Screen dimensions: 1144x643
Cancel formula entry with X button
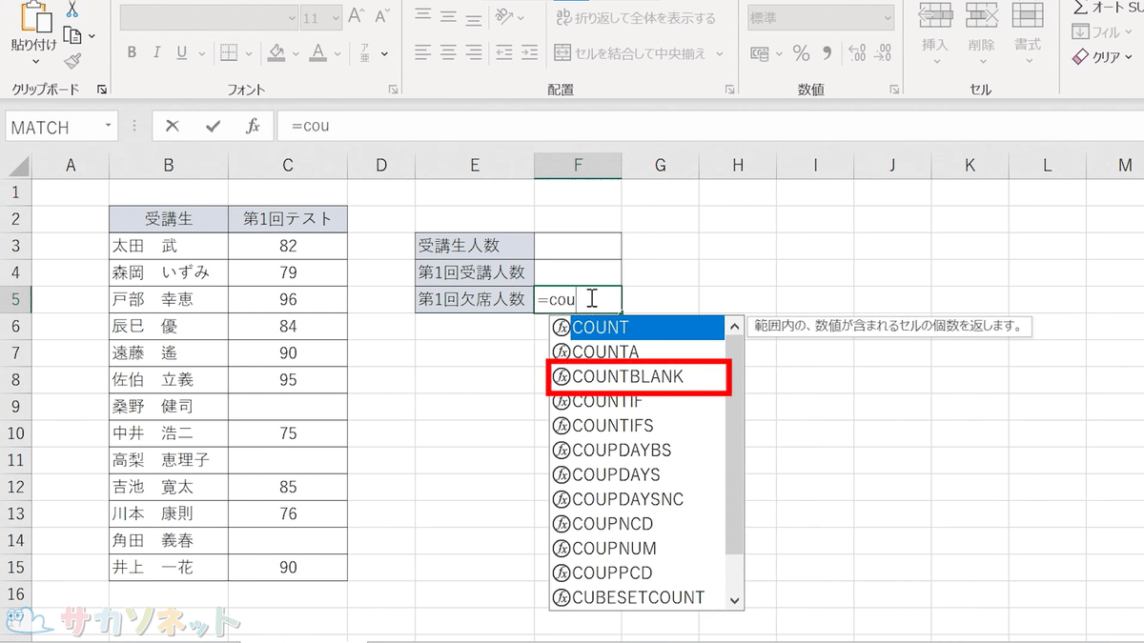tap(172, 126)
